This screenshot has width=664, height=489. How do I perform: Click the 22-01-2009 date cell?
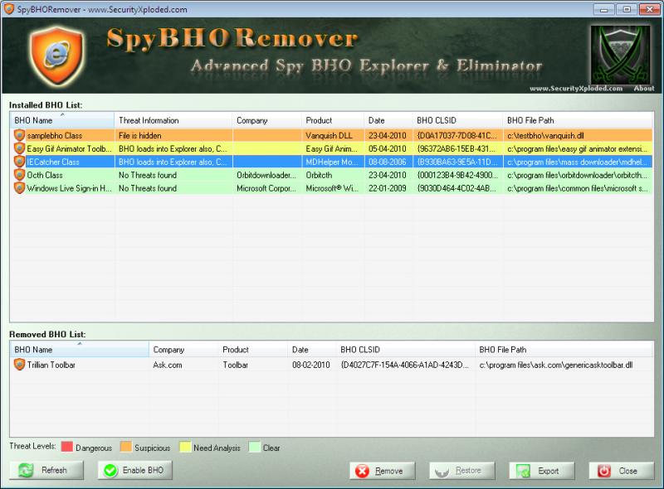click(x=387, y=188)
